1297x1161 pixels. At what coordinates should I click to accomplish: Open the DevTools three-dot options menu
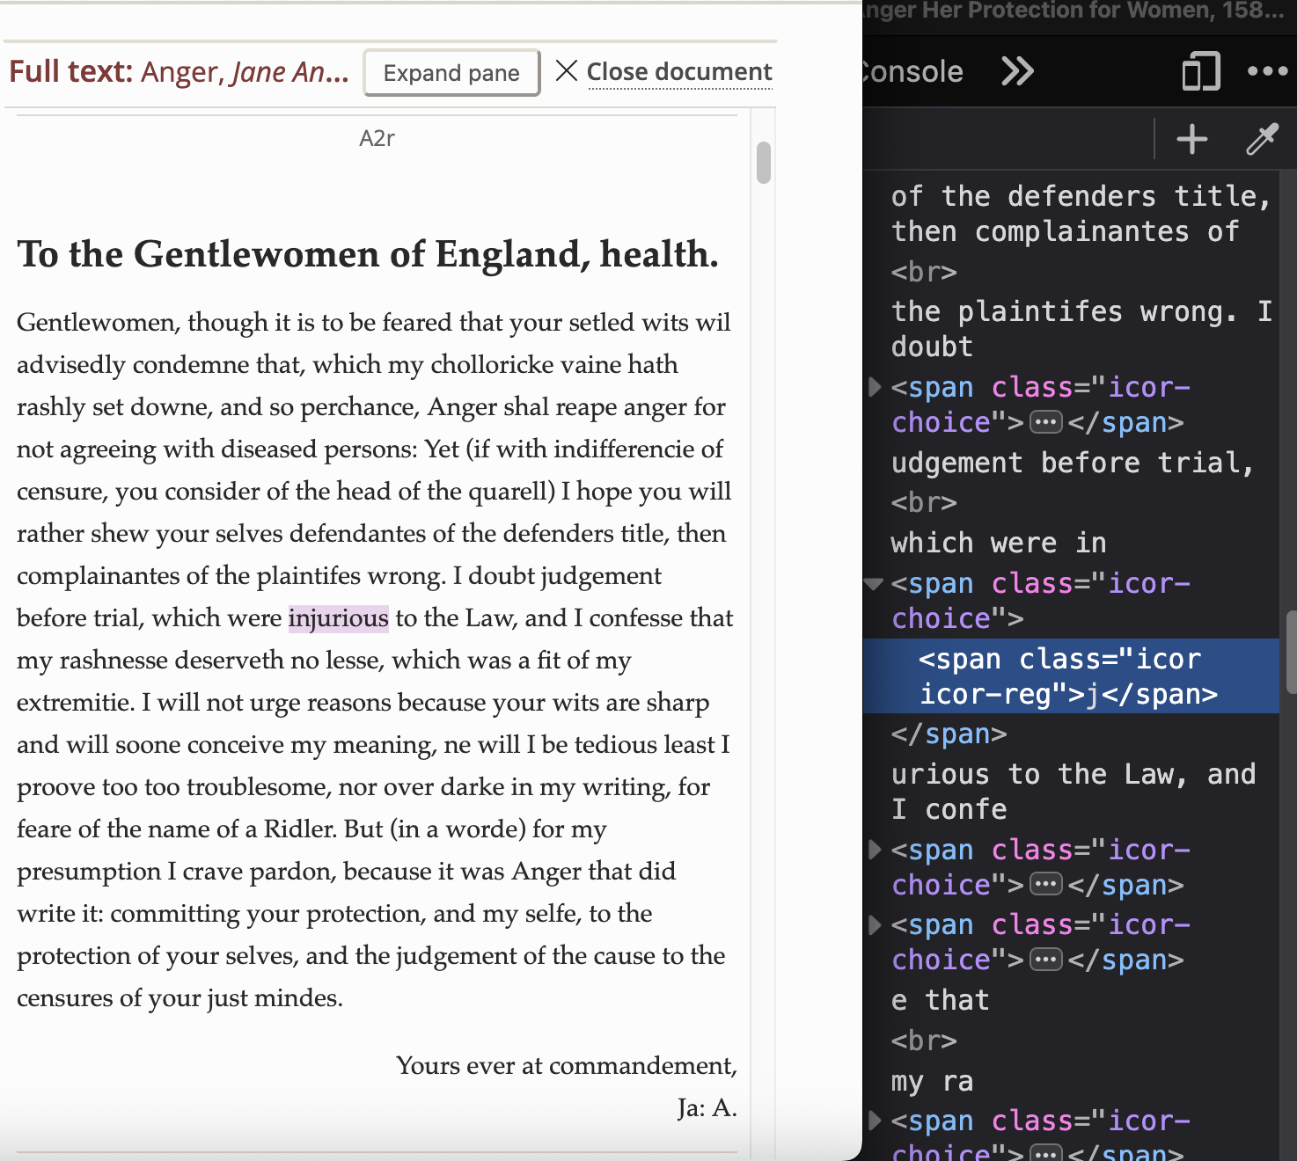tap(1268, 71)
